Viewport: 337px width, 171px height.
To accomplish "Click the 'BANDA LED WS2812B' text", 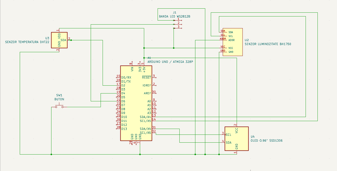I will click(174, 16).
